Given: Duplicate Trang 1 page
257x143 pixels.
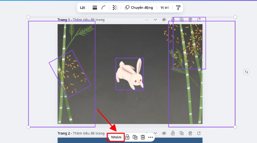Looking at the screenshot, I should (182, 20).
